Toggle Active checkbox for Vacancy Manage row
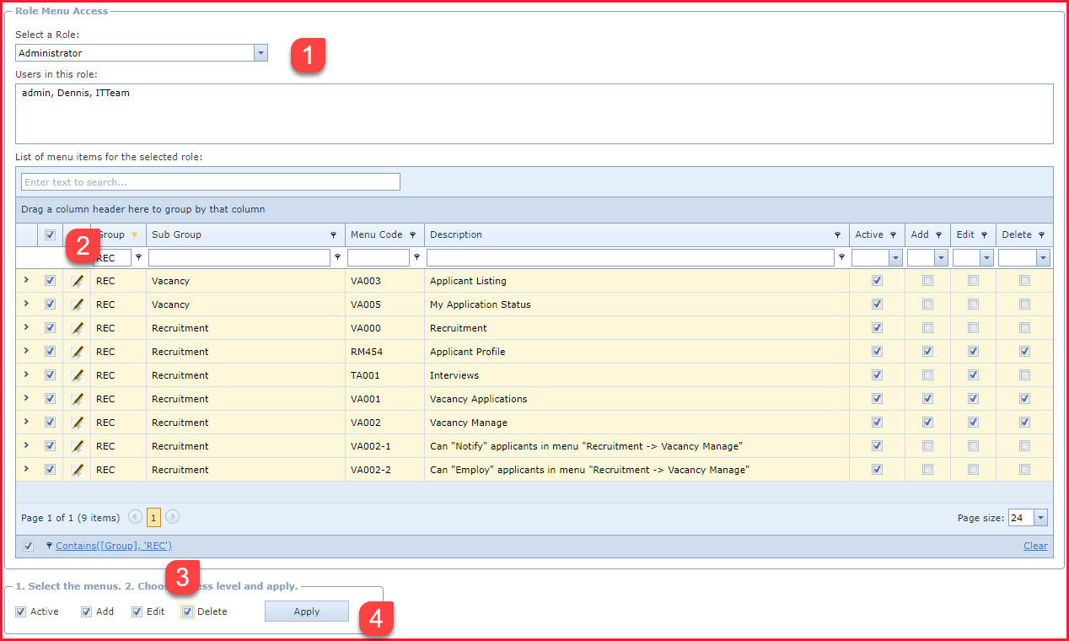 pyautogui.click(x=877, y=423)
